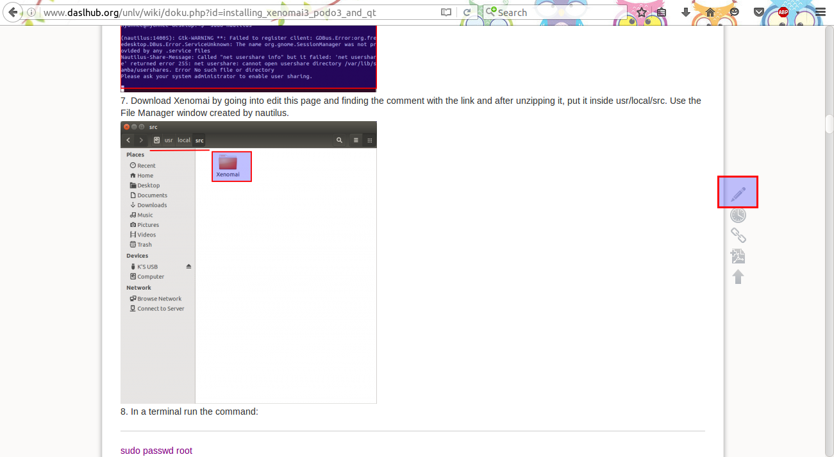
Task: Export page to PDF icon
Action: point(738,256)
